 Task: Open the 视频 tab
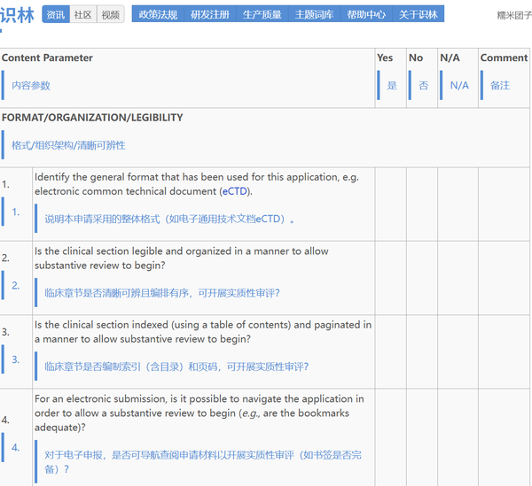[110, 15]
